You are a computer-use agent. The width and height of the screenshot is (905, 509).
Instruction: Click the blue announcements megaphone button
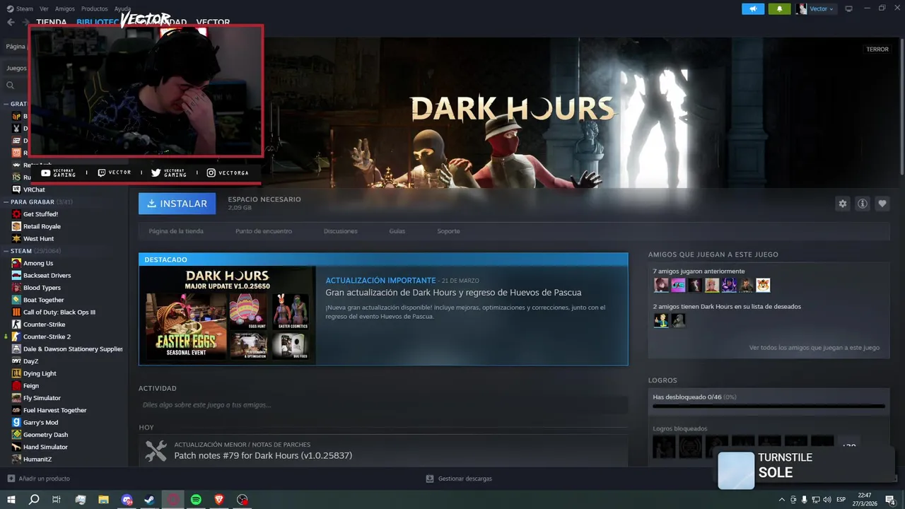(753, 8)
